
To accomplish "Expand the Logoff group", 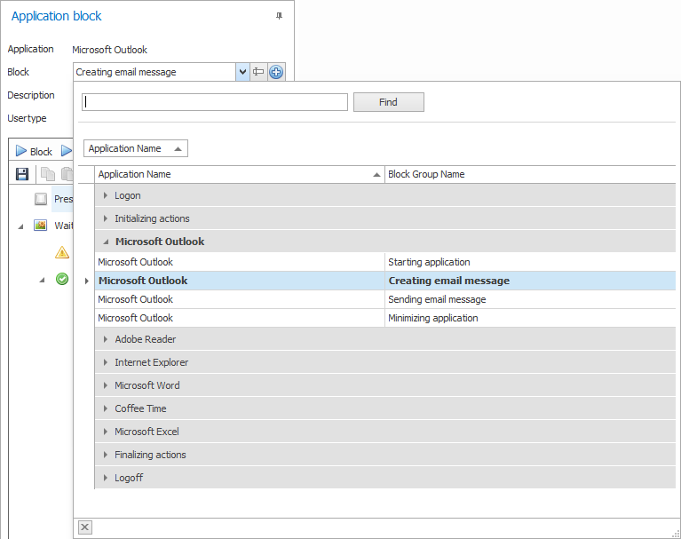I will tap(105, 478).
